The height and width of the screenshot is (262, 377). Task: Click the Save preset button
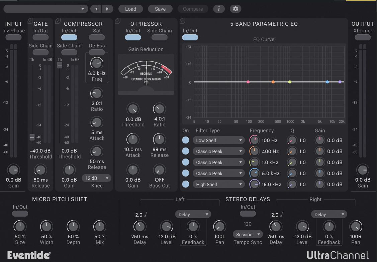click(160, 9)
